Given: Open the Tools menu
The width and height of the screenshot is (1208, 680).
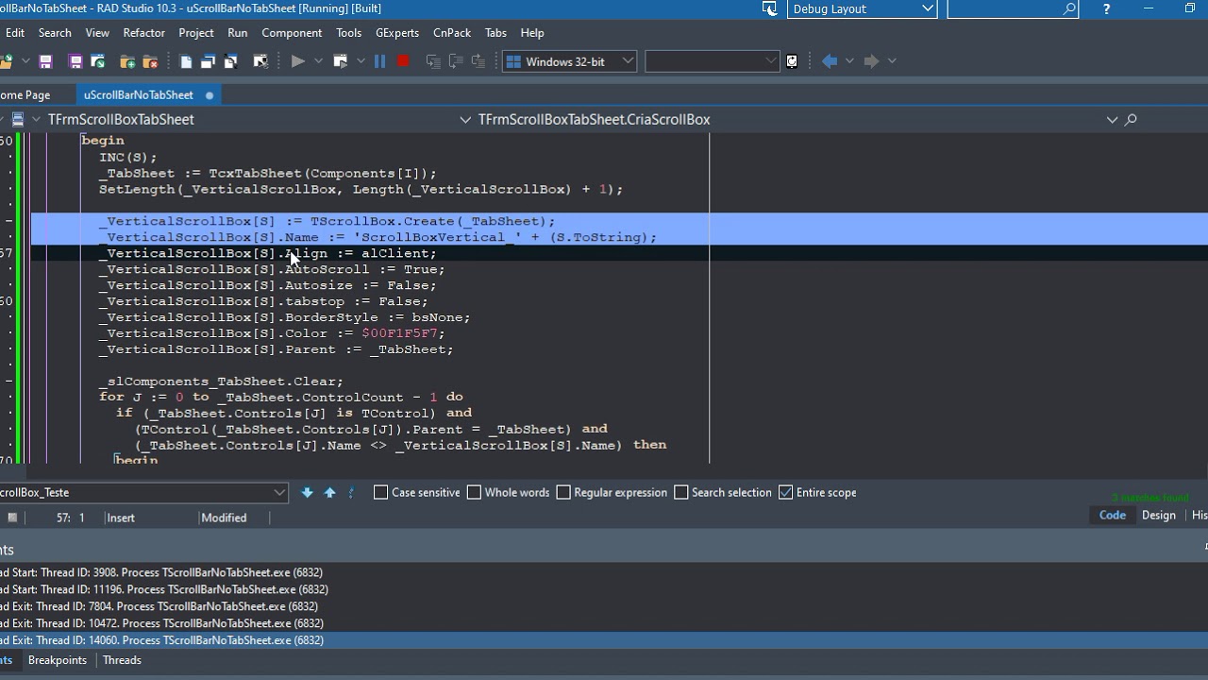Looking at the screenshot, I should pos(348,33).
